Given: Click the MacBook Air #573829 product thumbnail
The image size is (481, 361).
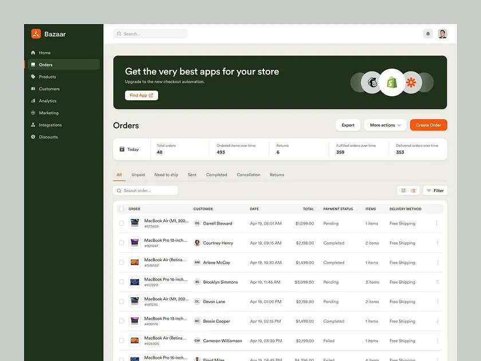Looking at the screenshot, I should click(x=135, y=223).
